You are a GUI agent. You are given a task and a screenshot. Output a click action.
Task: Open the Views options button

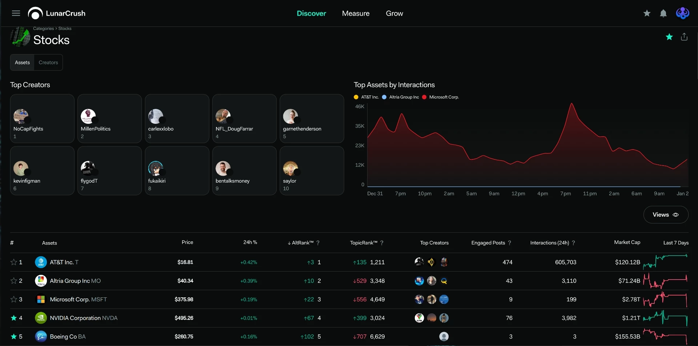tap(666, 215)
